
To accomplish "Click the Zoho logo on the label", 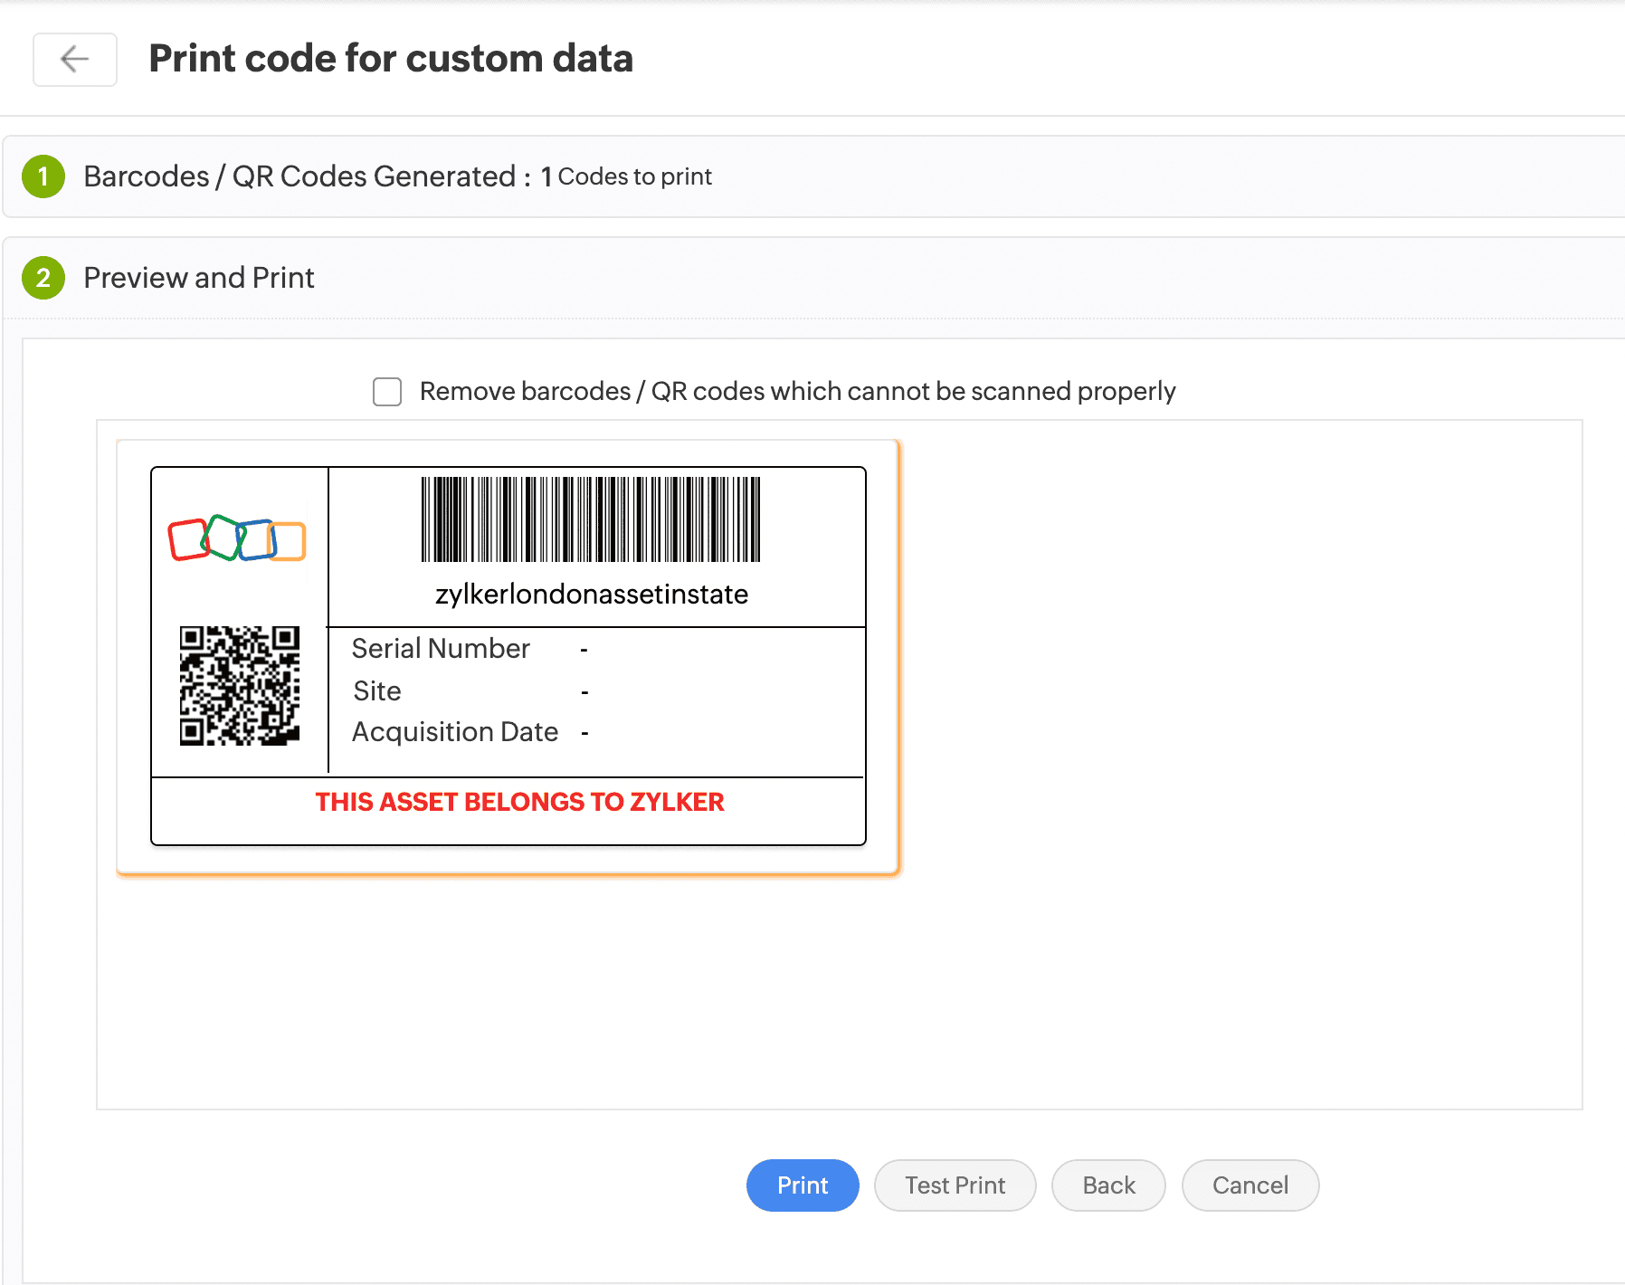I will tap(237, 538).
